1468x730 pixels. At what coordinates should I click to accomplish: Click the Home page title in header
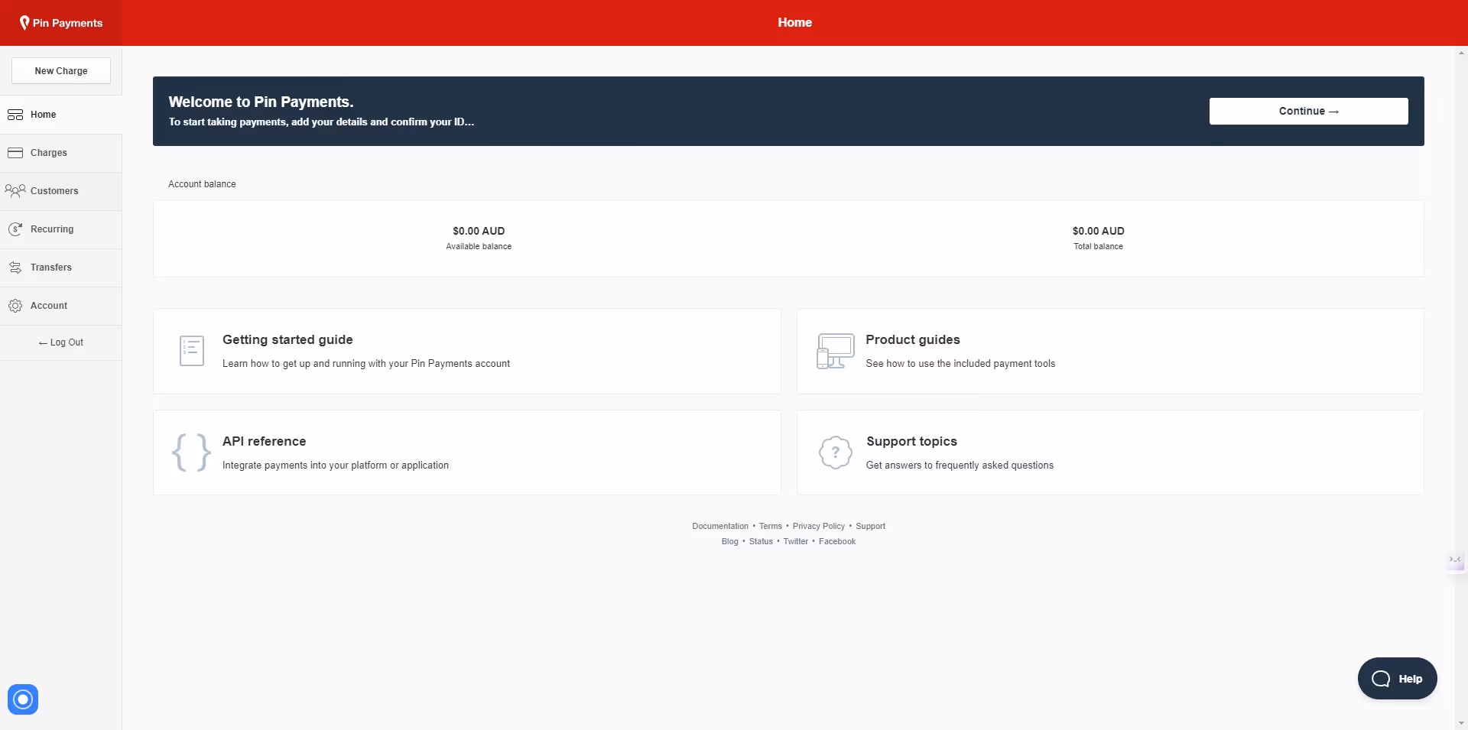[795, 23]
